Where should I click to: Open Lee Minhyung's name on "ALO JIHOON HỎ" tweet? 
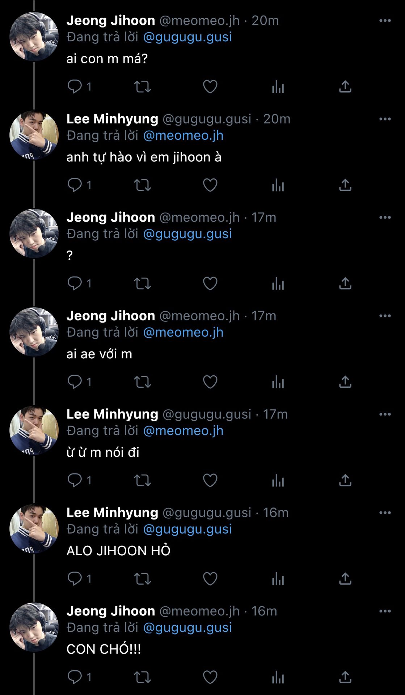point(112,513)
